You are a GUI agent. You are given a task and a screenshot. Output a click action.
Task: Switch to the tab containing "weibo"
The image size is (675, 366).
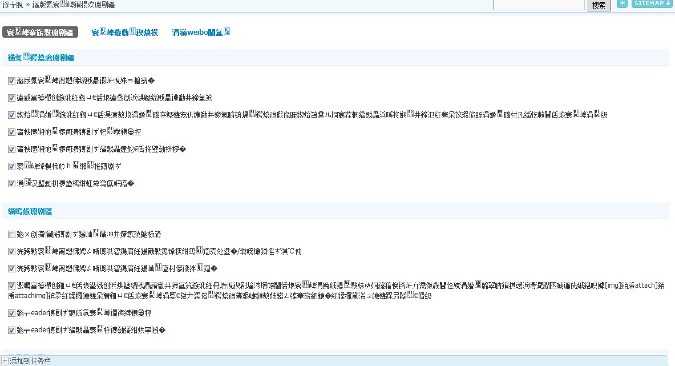click(201, 33)
